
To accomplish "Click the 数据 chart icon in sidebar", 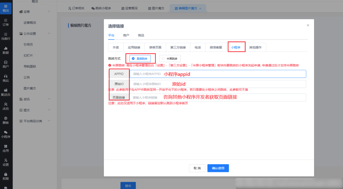I will [6, 50].
